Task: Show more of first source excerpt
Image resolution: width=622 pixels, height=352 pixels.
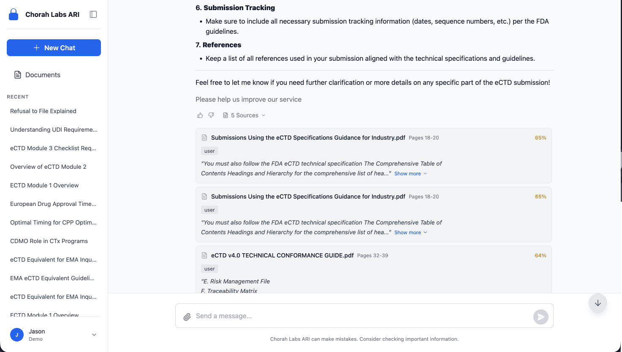Action: (410, 173)
